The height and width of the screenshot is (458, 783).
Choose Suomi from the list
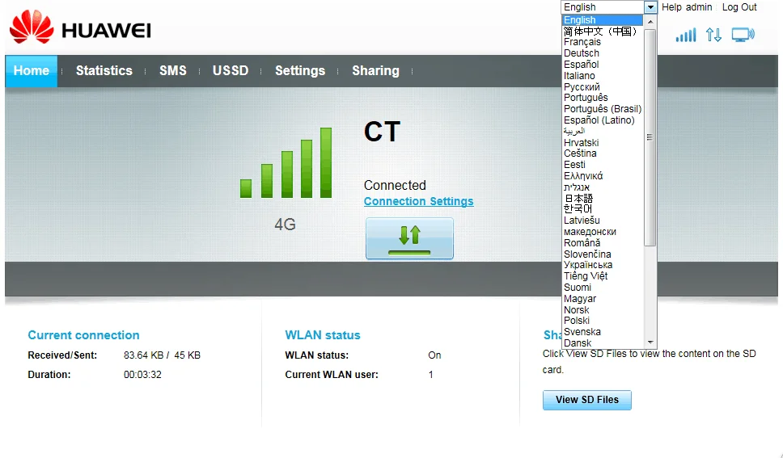pos(603,288)
